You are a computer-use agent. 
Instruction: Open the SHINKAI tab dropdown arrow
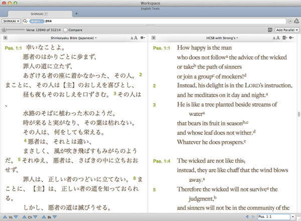[46, 14]
